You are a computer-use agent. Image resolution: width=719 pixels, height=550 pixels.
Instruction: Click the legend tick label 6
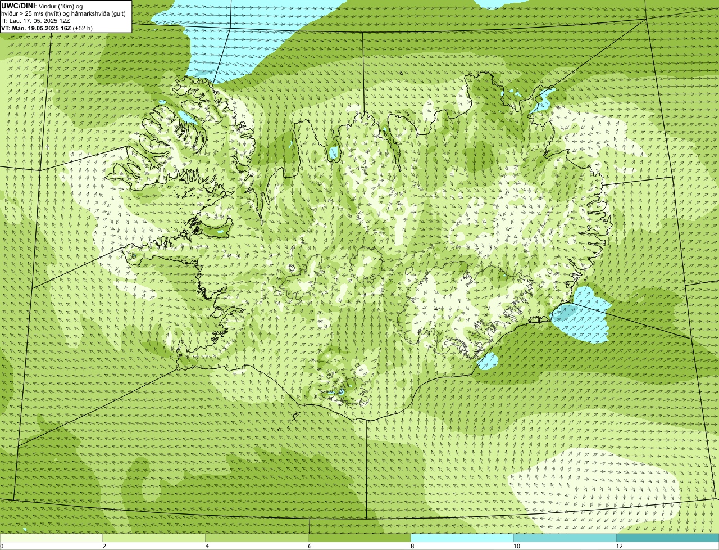[x=310, y=546]
